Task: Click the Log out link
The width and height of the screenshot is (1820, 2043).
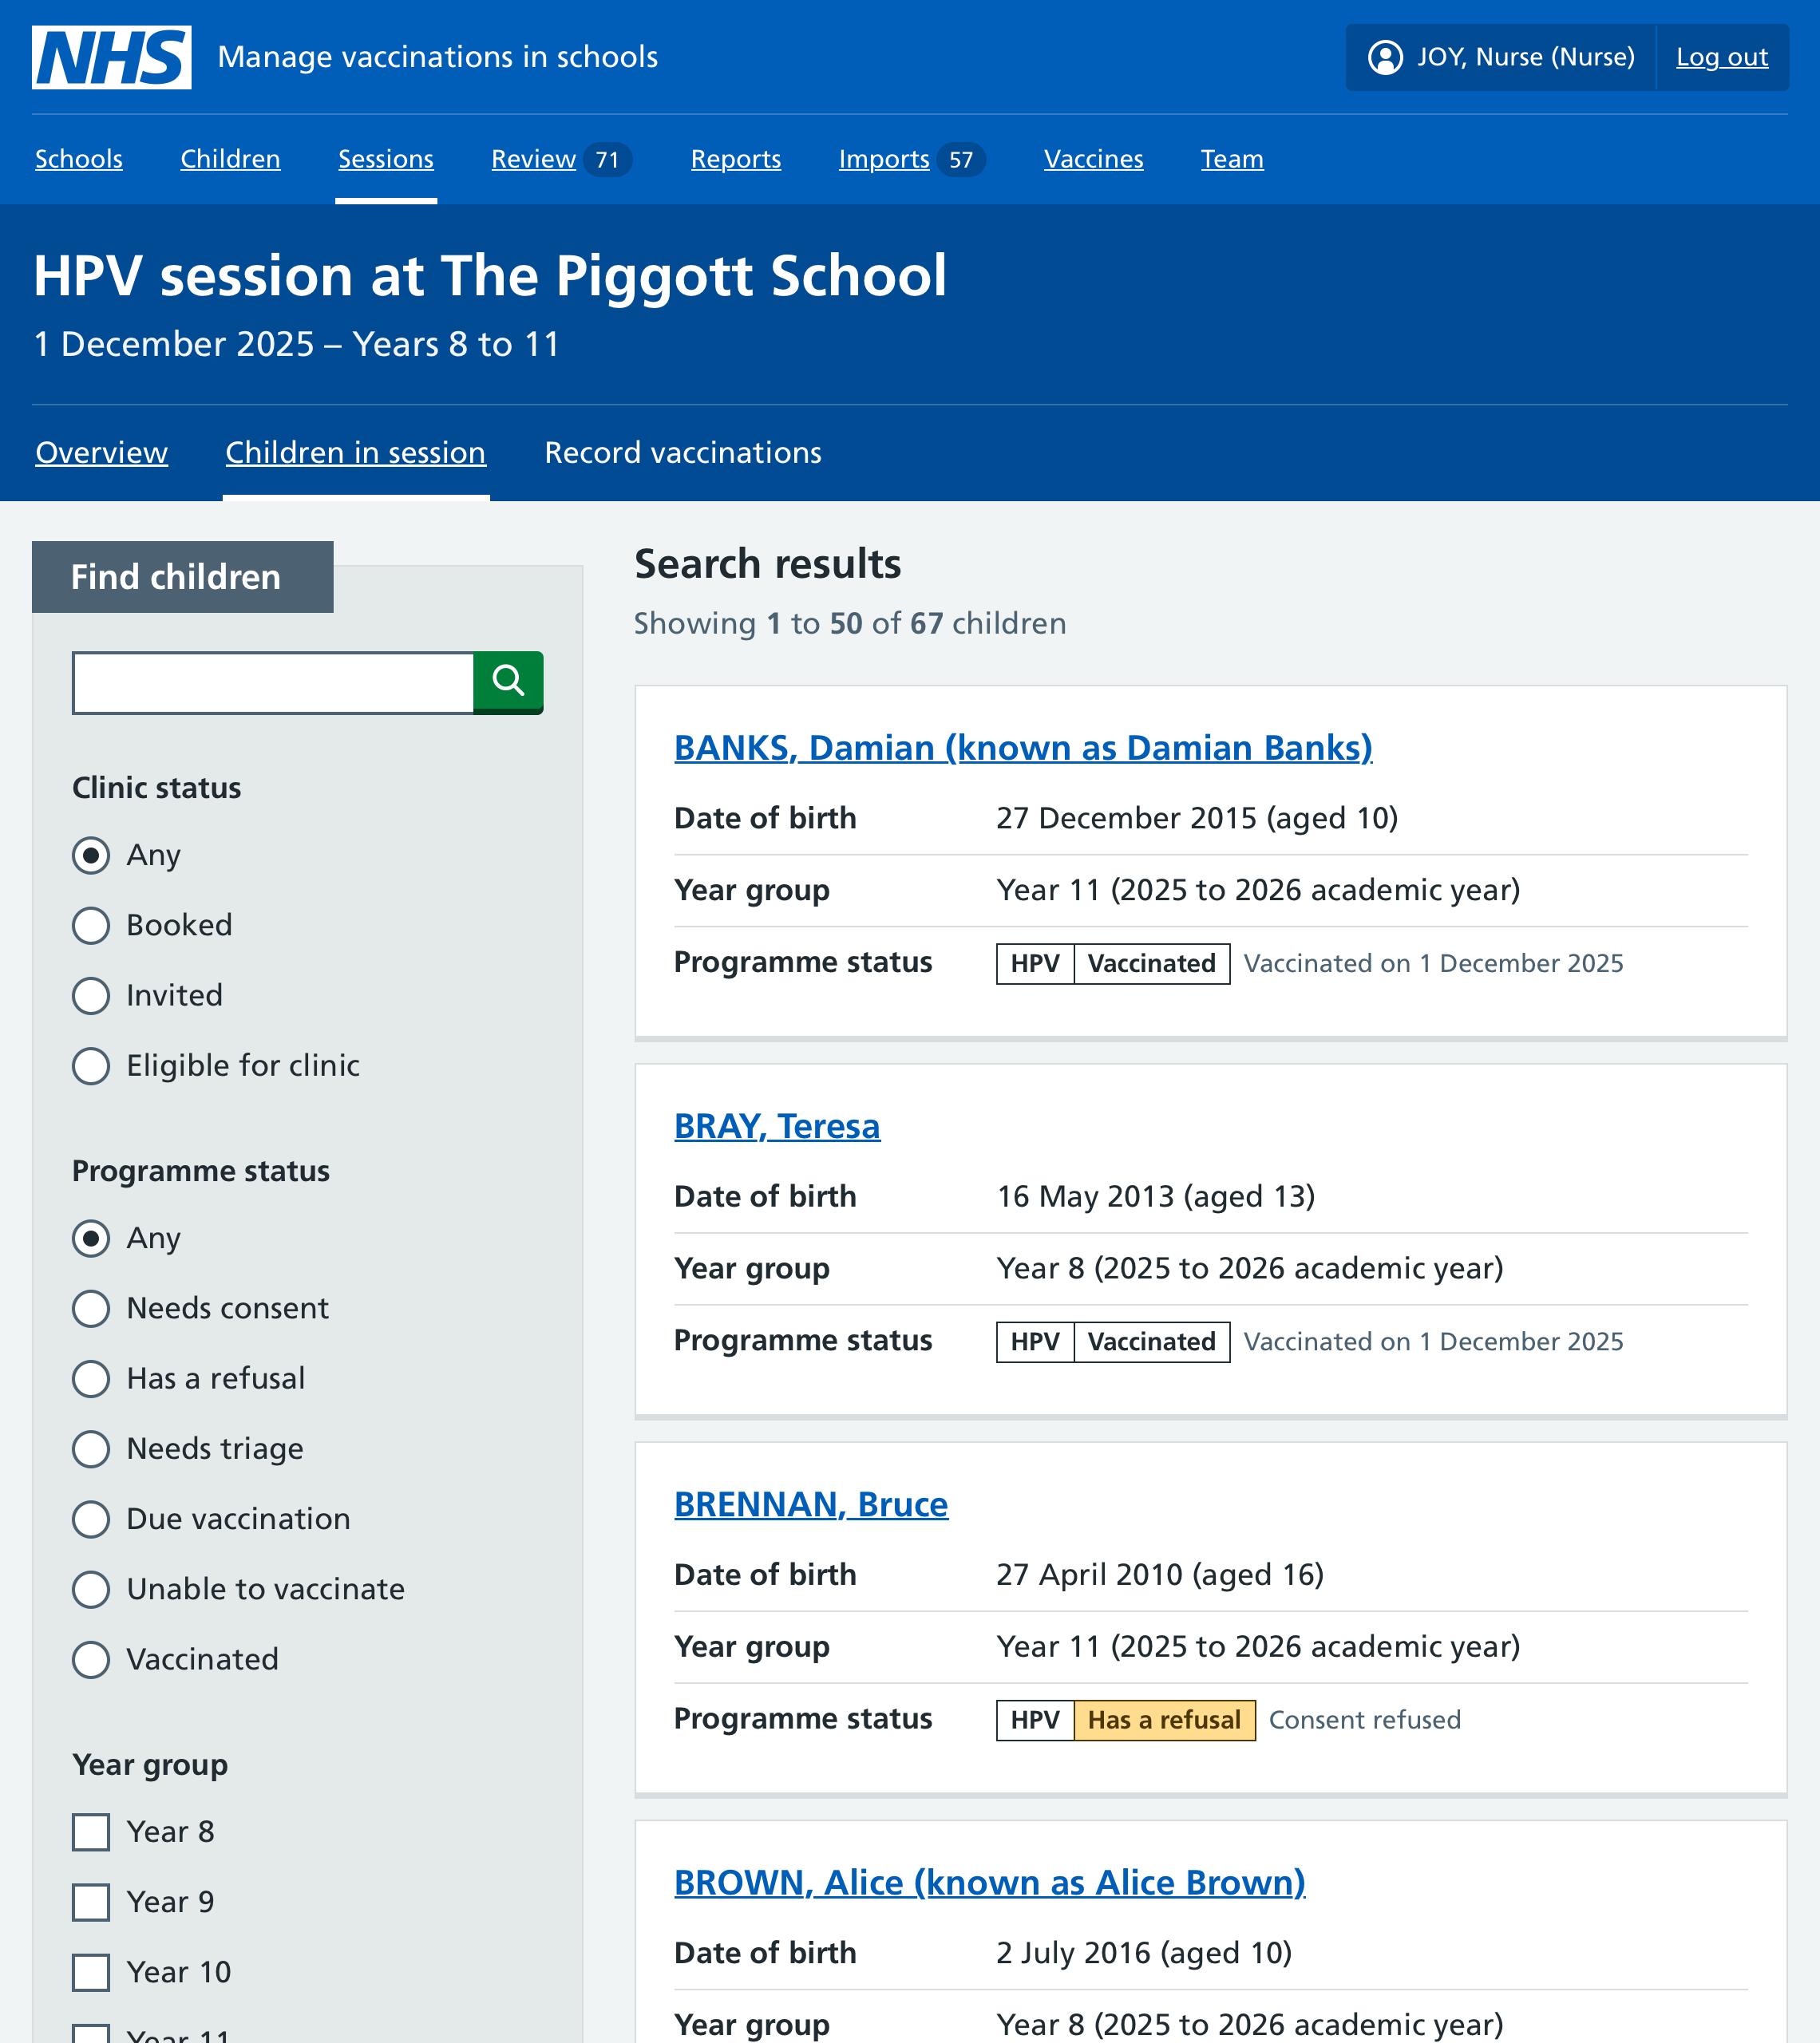Action: coord(1722,57)
